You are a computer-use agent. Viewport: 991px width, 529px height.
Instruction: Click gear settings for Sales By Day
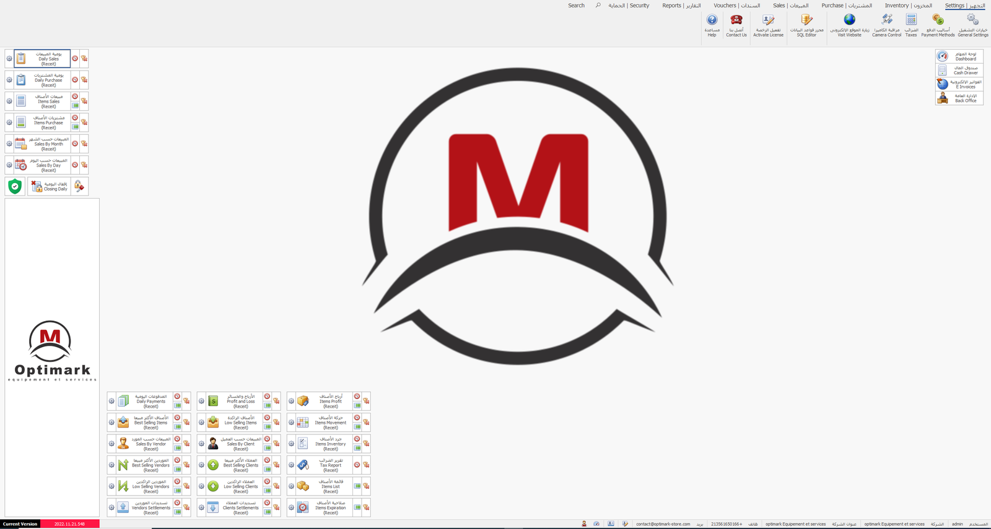pyautogui.click(x=9, y=165)
